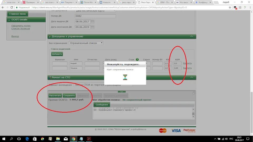The height and width of the screenshot is (142, 253).
Task: Switch to the КБМ browser tab
Action: click(x=164, y=2)
